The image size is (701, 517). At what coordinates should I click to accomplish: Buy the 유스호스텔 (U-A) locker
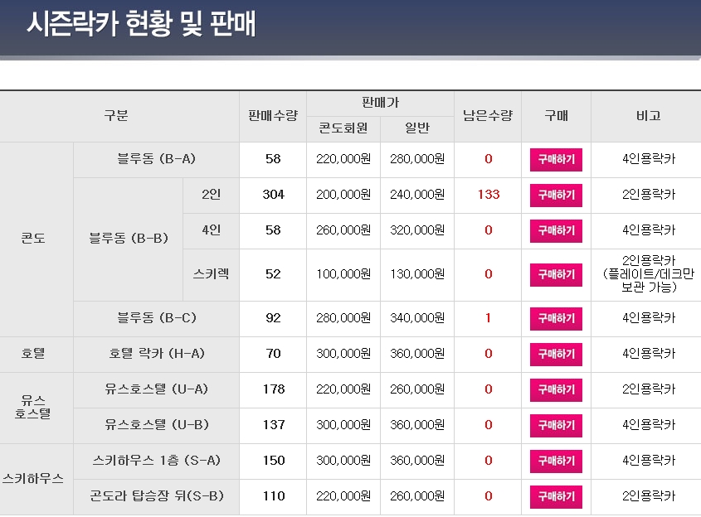tap(556, 389)
